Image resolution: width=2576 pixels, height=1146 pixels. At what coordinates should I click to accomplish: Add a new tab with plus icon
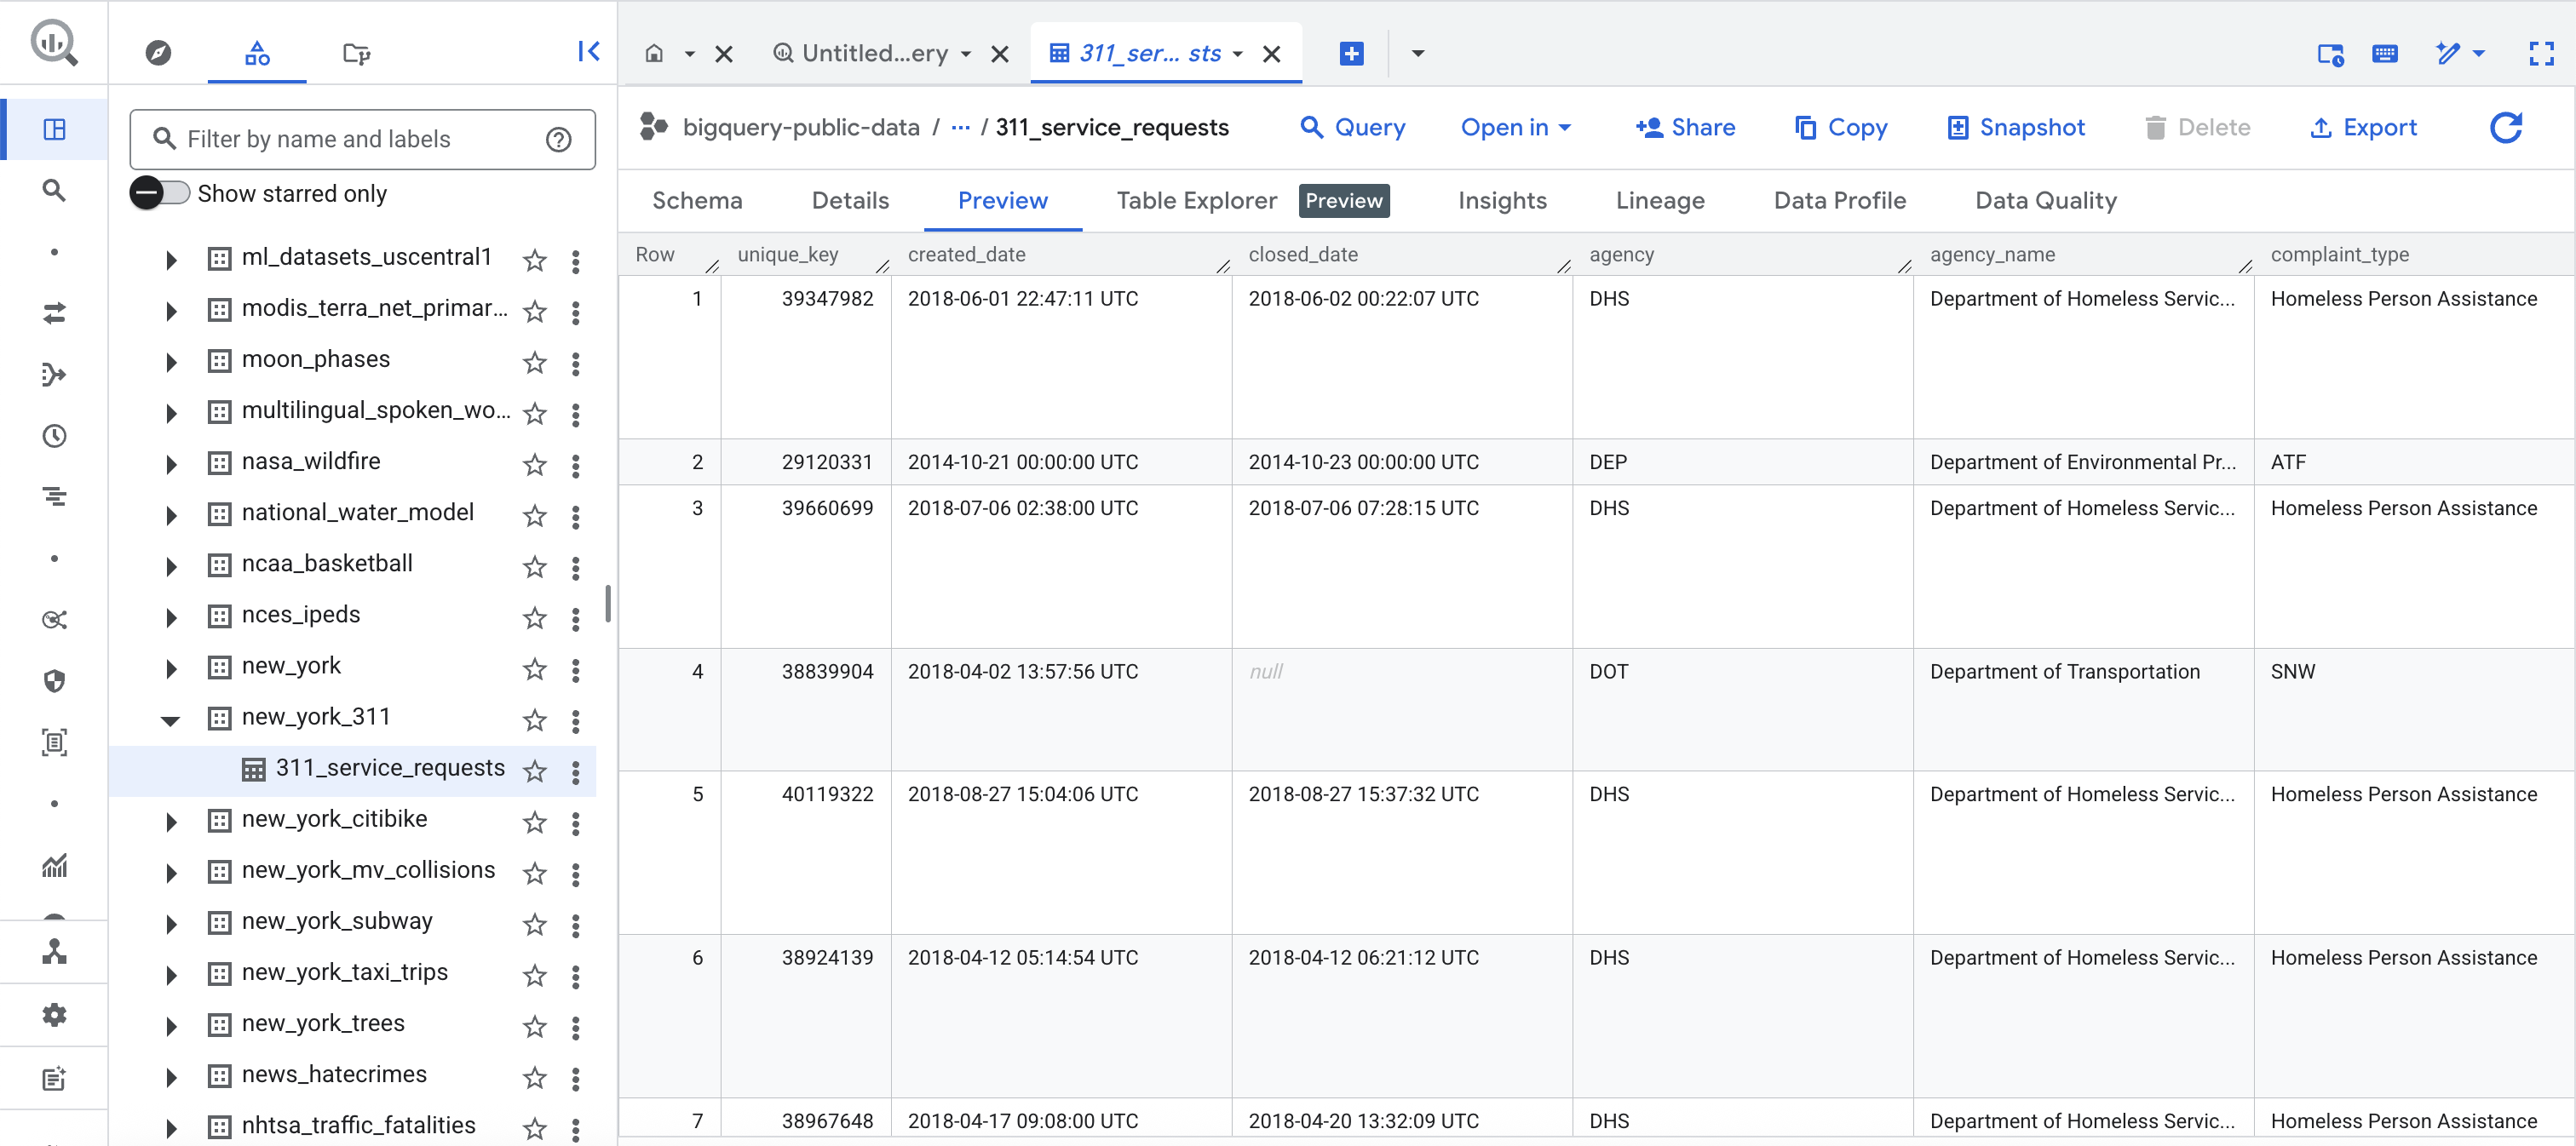click(1351, 53)
